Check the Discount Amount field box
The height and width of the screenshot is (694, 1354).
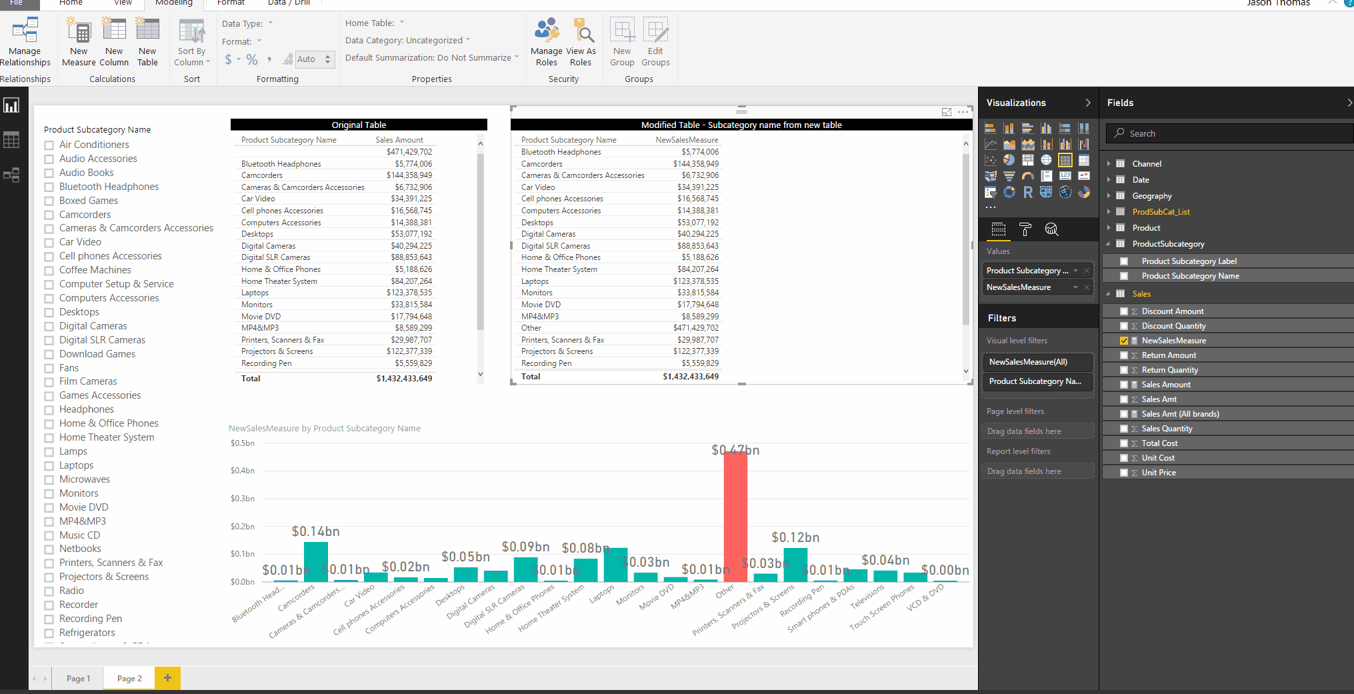(1124, 311)
